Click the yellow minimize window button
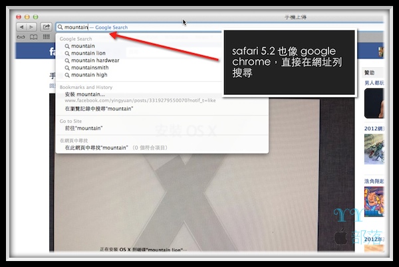This screenshot has width=399, height=267. (27, 17)
